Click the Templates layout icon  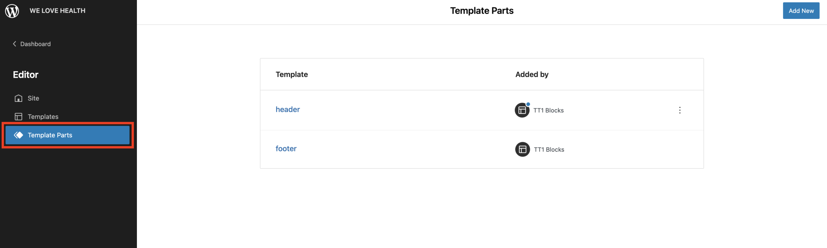(x=19, y=117)
